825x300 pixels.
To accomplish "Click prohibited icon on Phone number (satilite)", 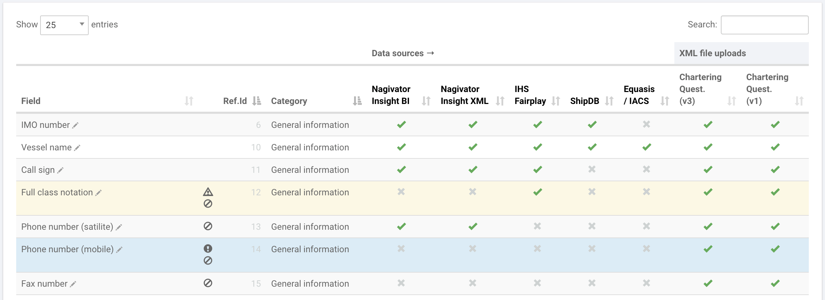I will pos(208,226).
